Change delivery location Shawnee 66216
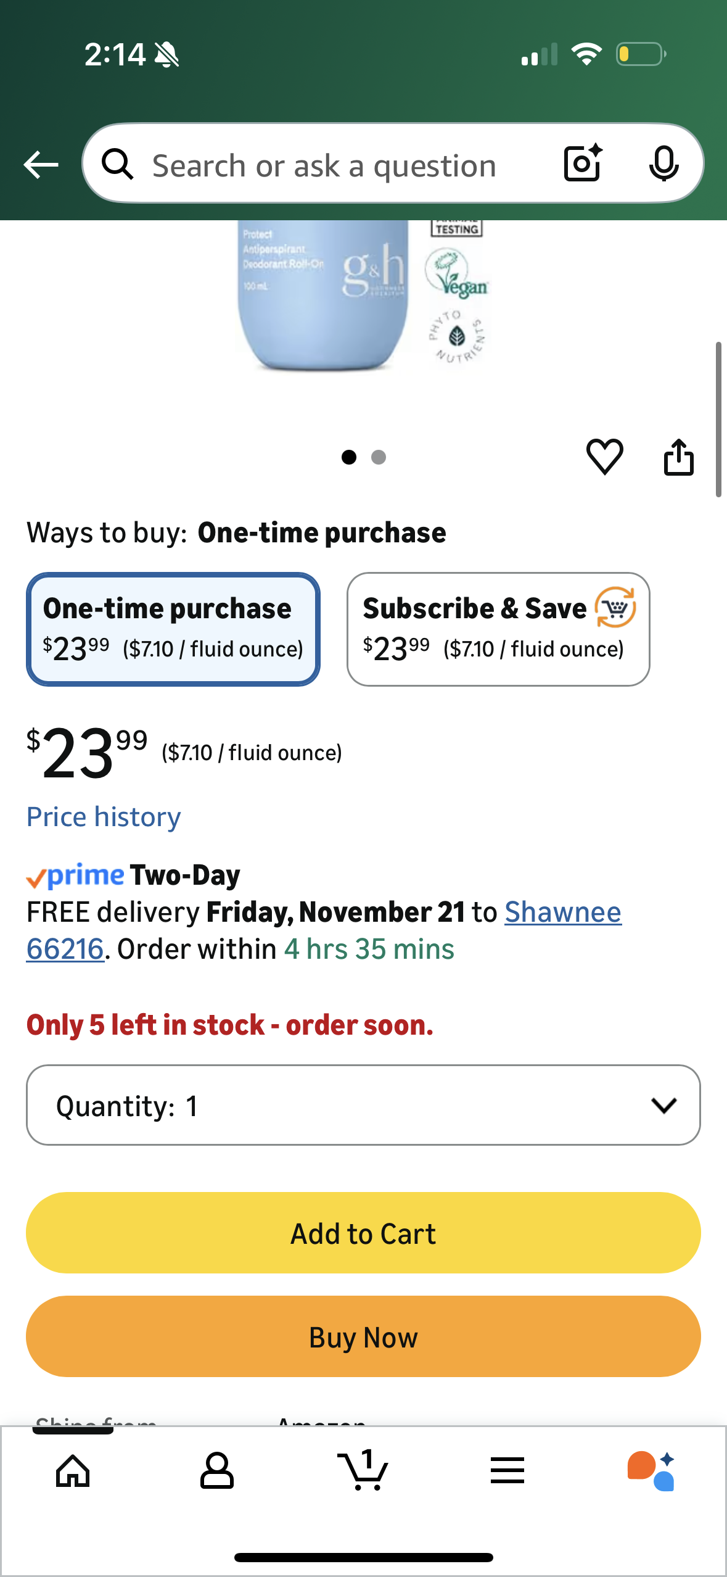 pyautogui.click(x=562, y=913)
